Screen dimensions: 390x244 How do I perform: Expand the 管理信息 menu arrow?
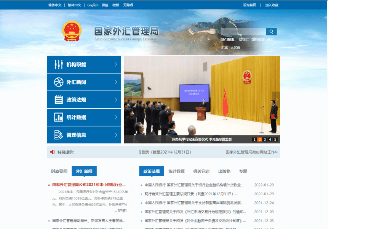(116, 135)
